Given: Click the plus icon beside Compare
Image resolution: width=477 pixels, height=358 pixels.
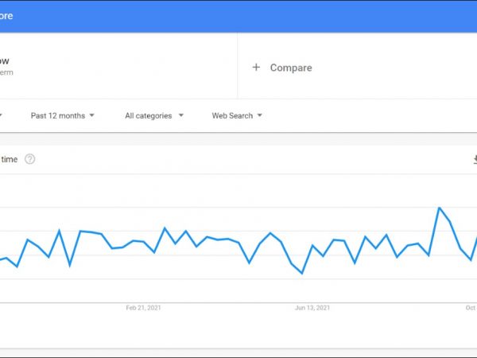Looking at the screenshot, I should coord(256,68).
